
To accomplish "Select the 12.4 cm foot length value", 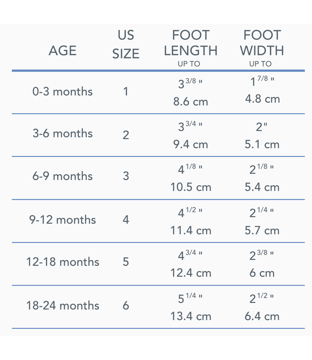I will click(x=191, y=273).
